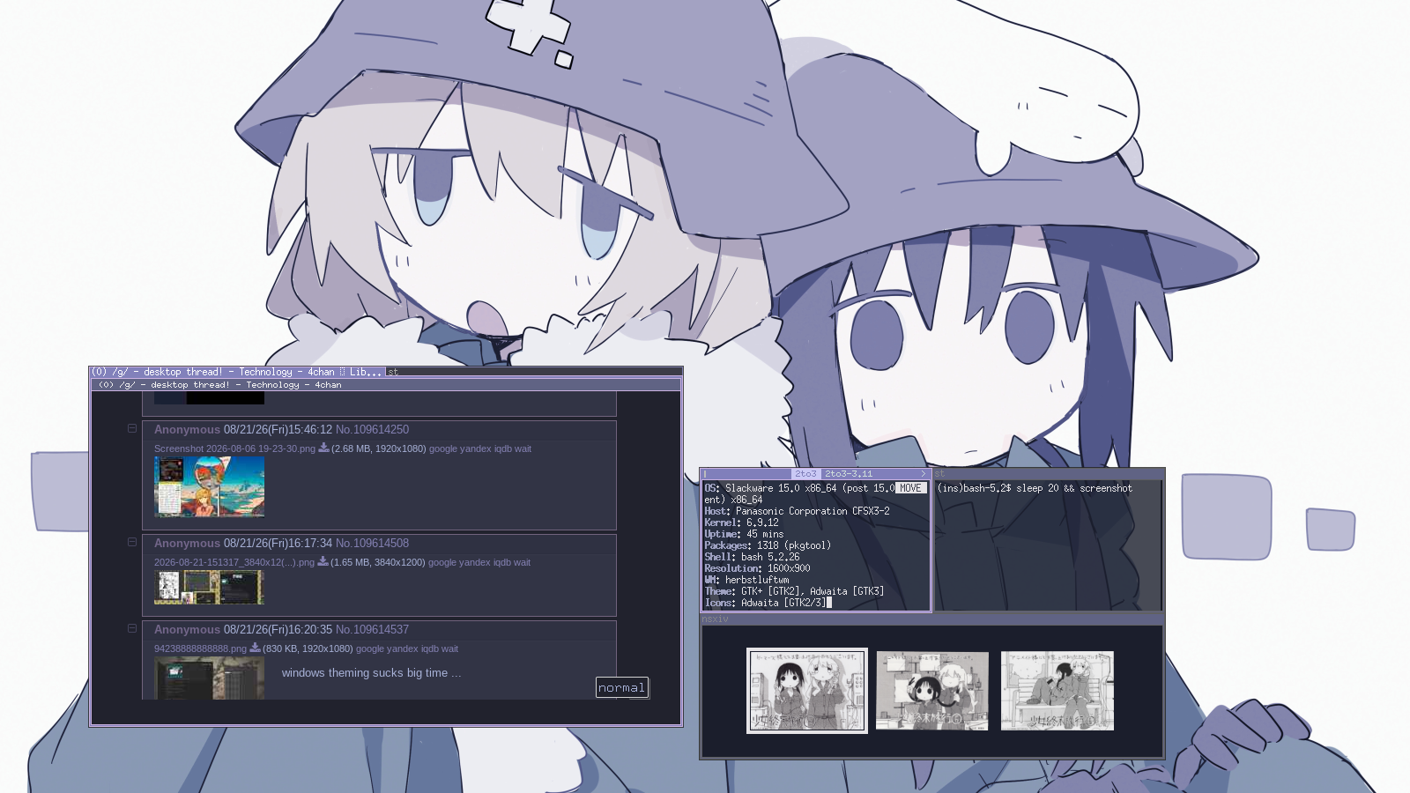Select the browser tab '/g/ - desktop thread!'
The width and height of the screenshot is (1410, 793).
pos(238,372)
